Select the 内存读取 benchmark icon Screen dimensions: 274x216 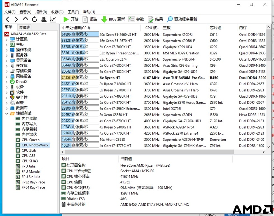tap(18, 119)
